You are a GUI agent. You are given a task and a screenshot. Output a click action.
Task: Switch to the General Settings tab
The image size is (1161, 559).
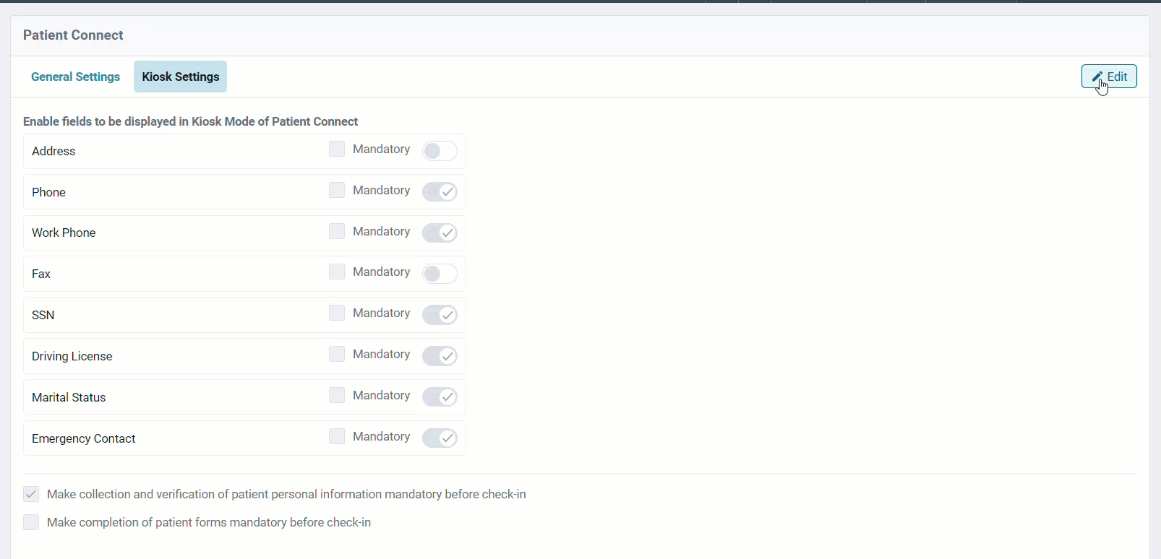75,77
